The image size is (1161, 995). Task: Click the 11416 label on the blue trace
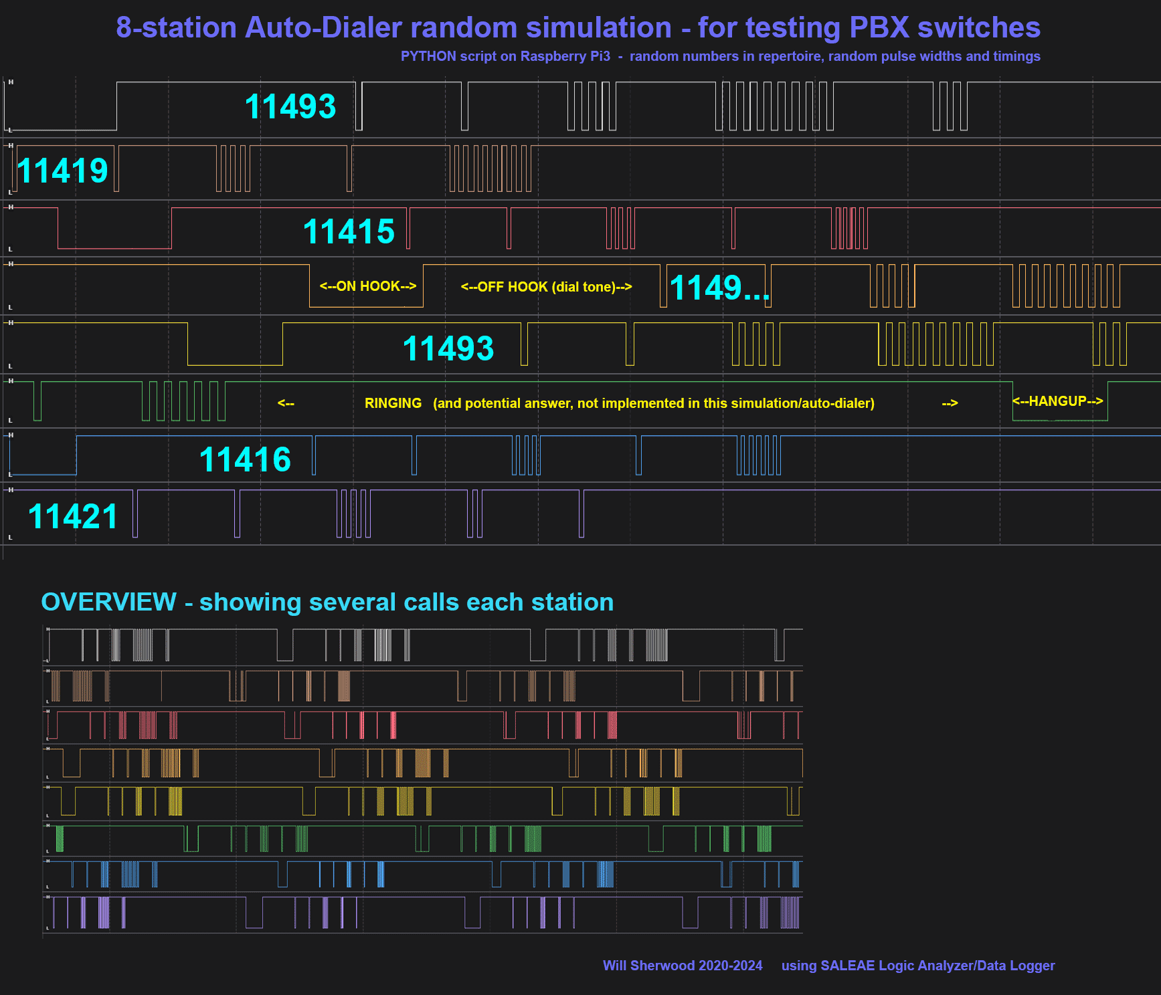[245, 460]
